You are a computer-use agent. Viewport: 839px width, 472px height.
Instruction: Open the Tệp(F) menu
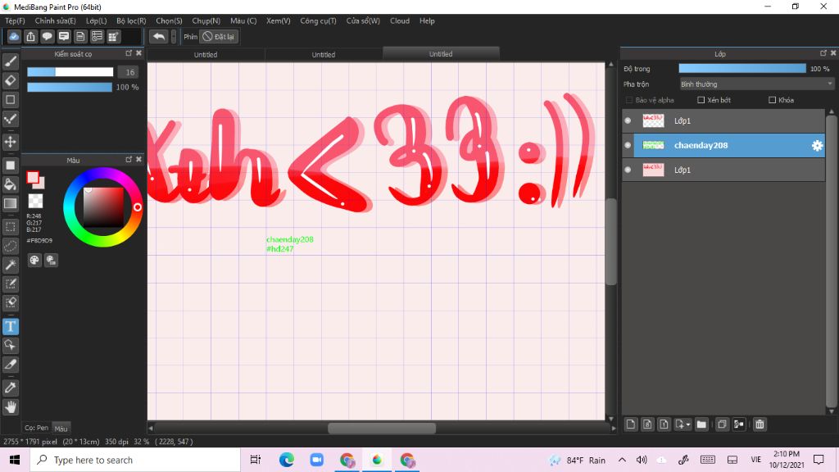click(x=15, y=20)
